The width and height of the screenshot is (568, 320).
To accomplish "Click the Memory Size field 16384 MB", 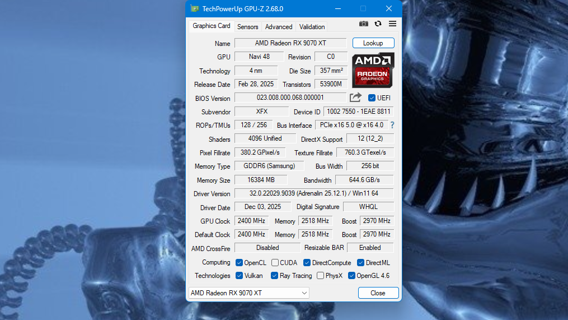I will point(261,180).
